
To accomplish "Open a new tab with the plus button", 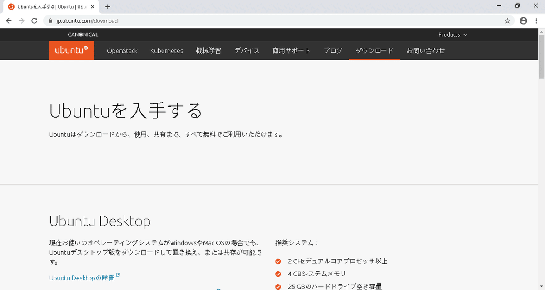I will (x=108, y=7).
